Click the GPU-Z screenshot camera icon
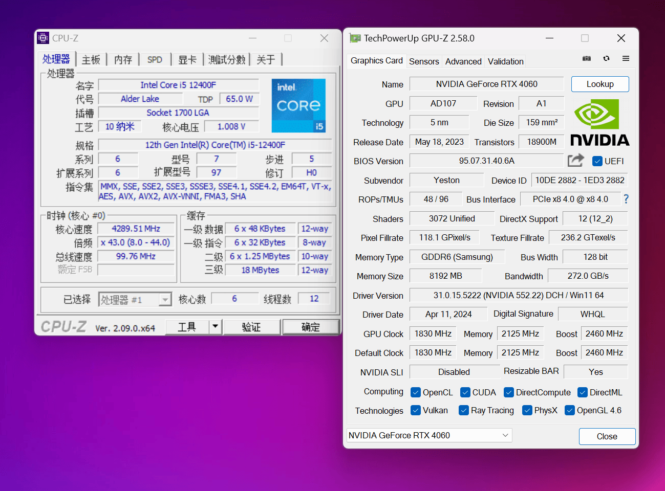Screen dimensions: 665x491 587,58
